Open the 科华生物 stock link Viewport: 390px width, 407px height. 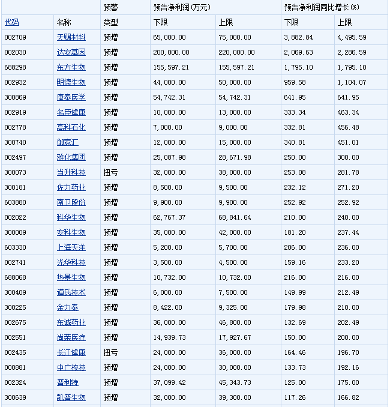71,217
